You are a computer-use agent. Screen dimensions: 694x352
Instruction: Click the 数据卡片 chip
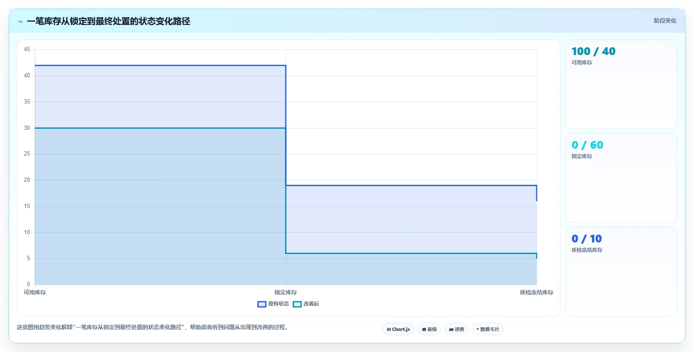(488, 329)
